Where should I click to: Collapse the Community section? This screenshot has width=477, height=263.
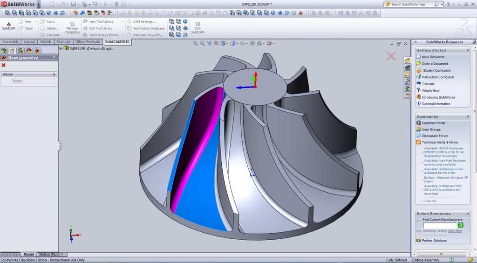468,116
